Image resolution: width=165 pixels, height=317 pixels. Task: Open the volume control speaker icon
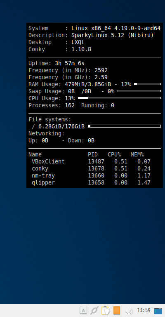pyautogui.click(x=129, y=311)
